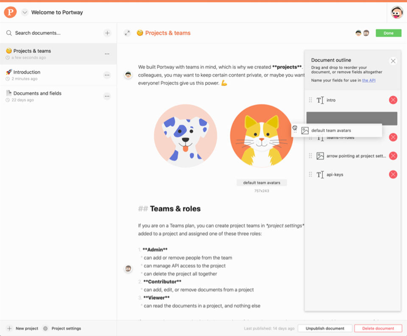Remove the teams-n-roles field with red X

(x=393, y=137)
